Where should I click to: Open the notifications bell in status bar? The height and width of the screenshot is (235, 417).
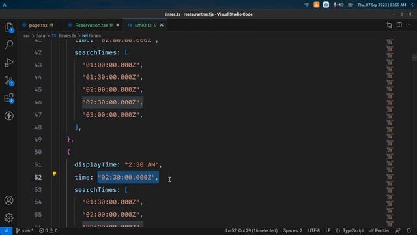click(409, 230)
